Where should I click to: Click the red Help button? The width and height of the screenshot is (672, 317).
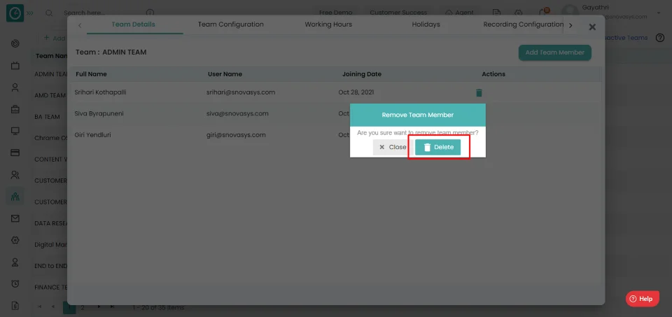click(642, 299)
